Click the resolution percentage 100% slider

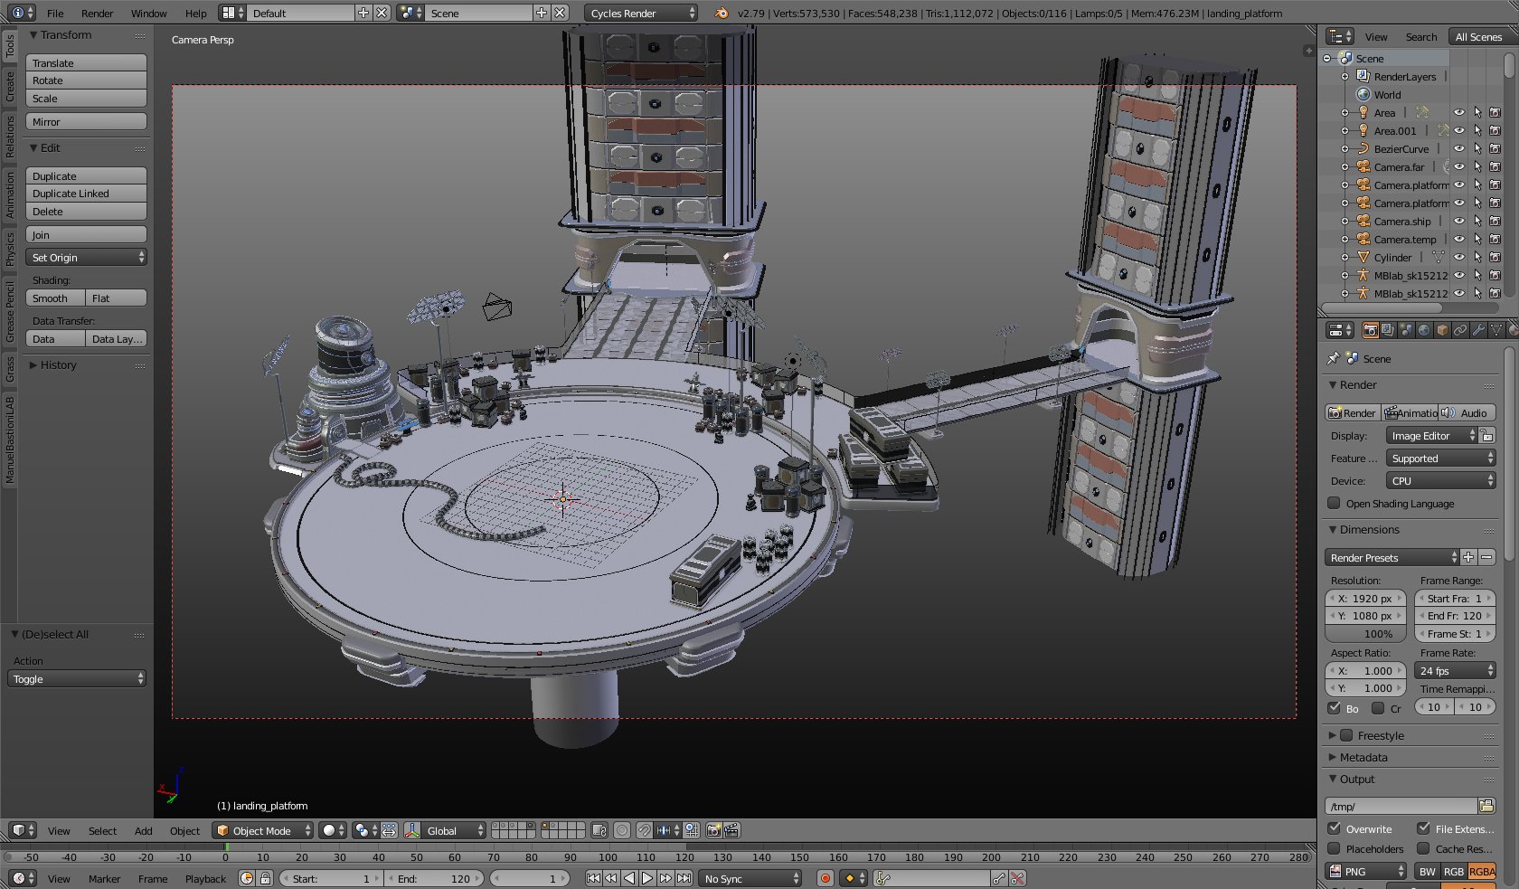click(x=1366, y=633)
